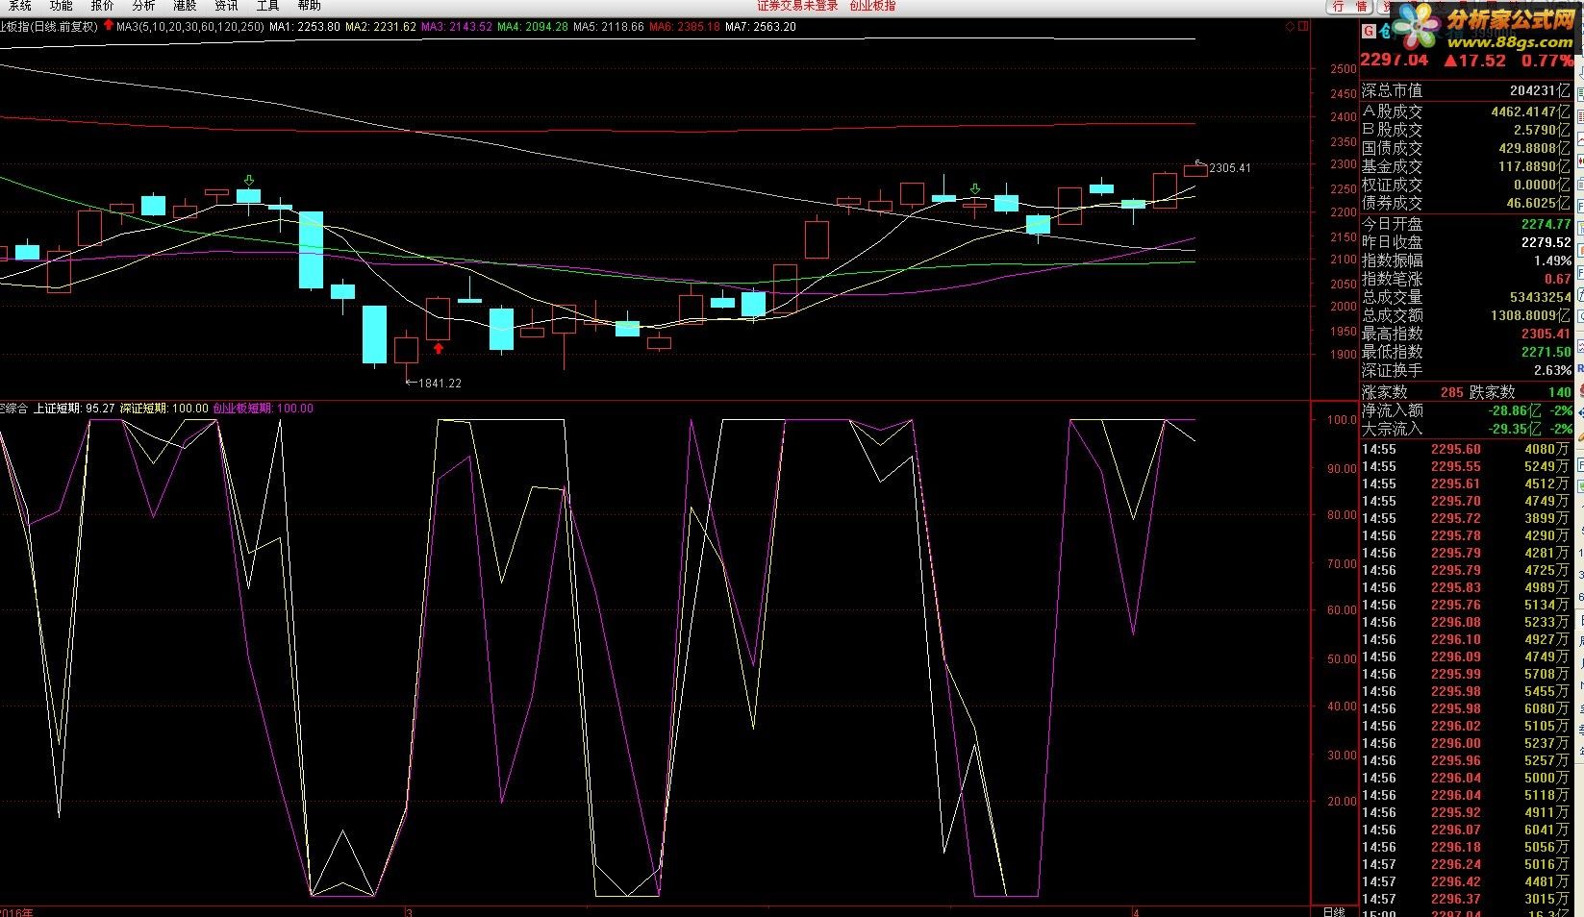This screenshot has height=917, width=1584.
Task: Click the 创业板指 title in top bar
Action: pos(872,6)
